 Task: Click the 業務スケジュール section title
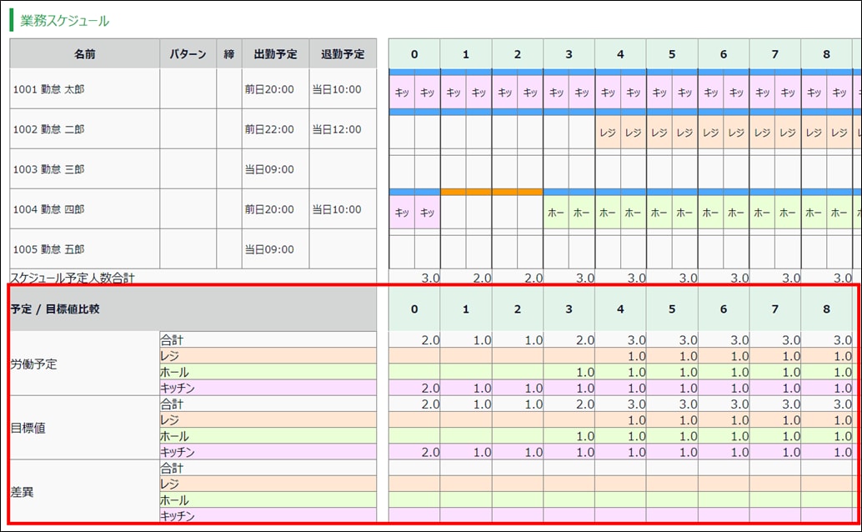[x=64, y=21]
